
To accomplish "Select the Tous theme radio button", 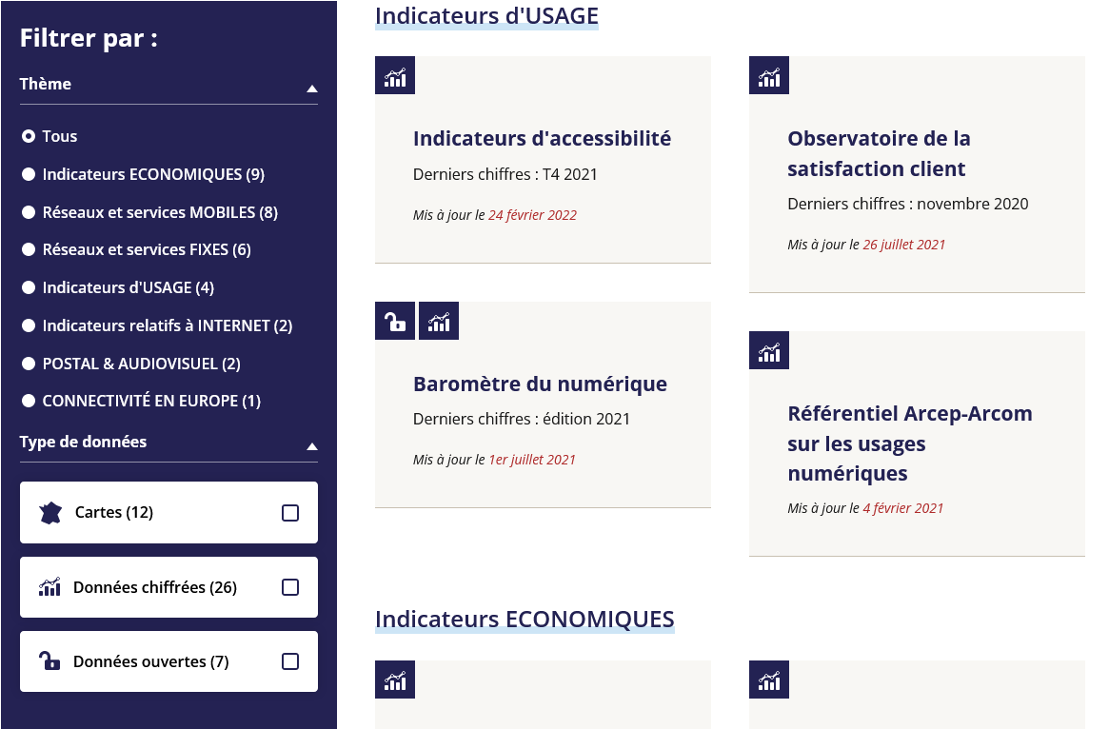I will pos(29,136).
